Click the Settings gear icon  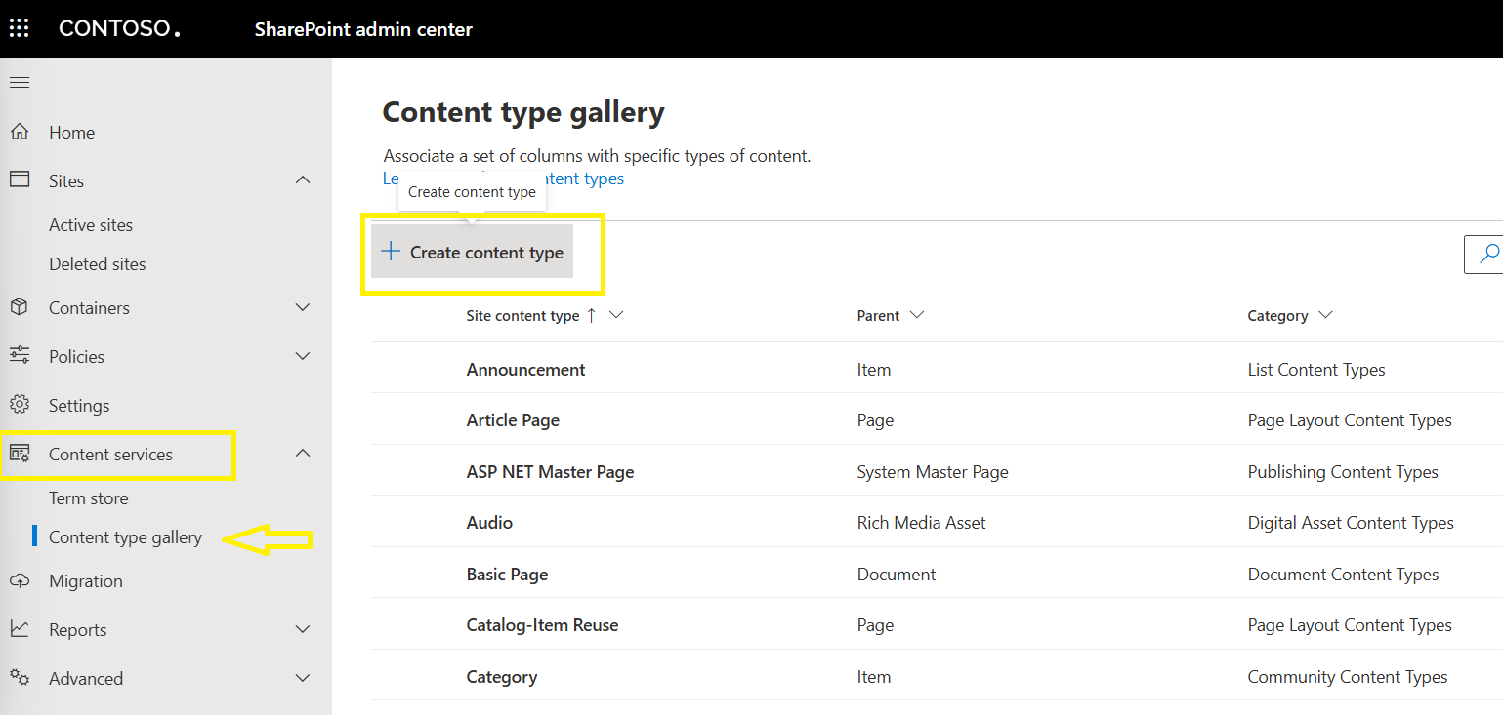tap(20, 405)
